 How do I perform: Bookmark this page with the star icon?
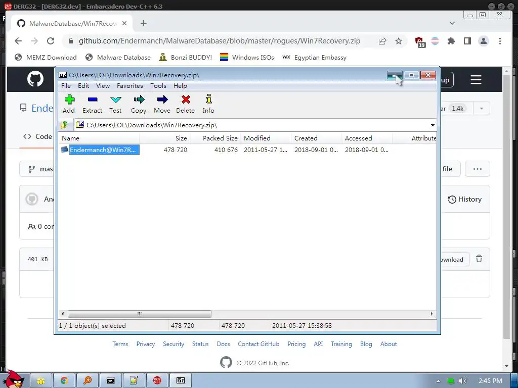coord(399,41)
